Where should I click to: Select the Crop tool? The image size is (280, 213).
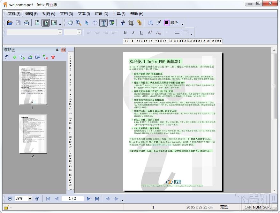(131, 23)
